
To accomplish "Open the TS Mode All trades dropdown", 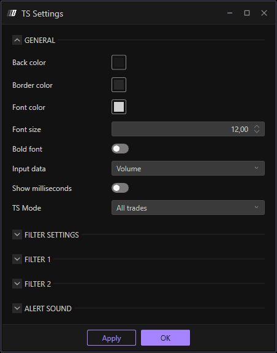I will coord(188,208).
